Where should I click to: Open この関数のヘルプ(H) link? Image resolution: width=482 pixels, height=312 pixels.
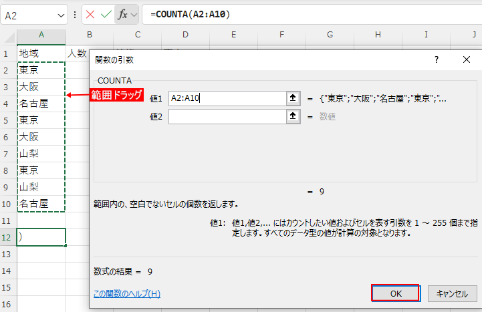[x=127, y=294]
